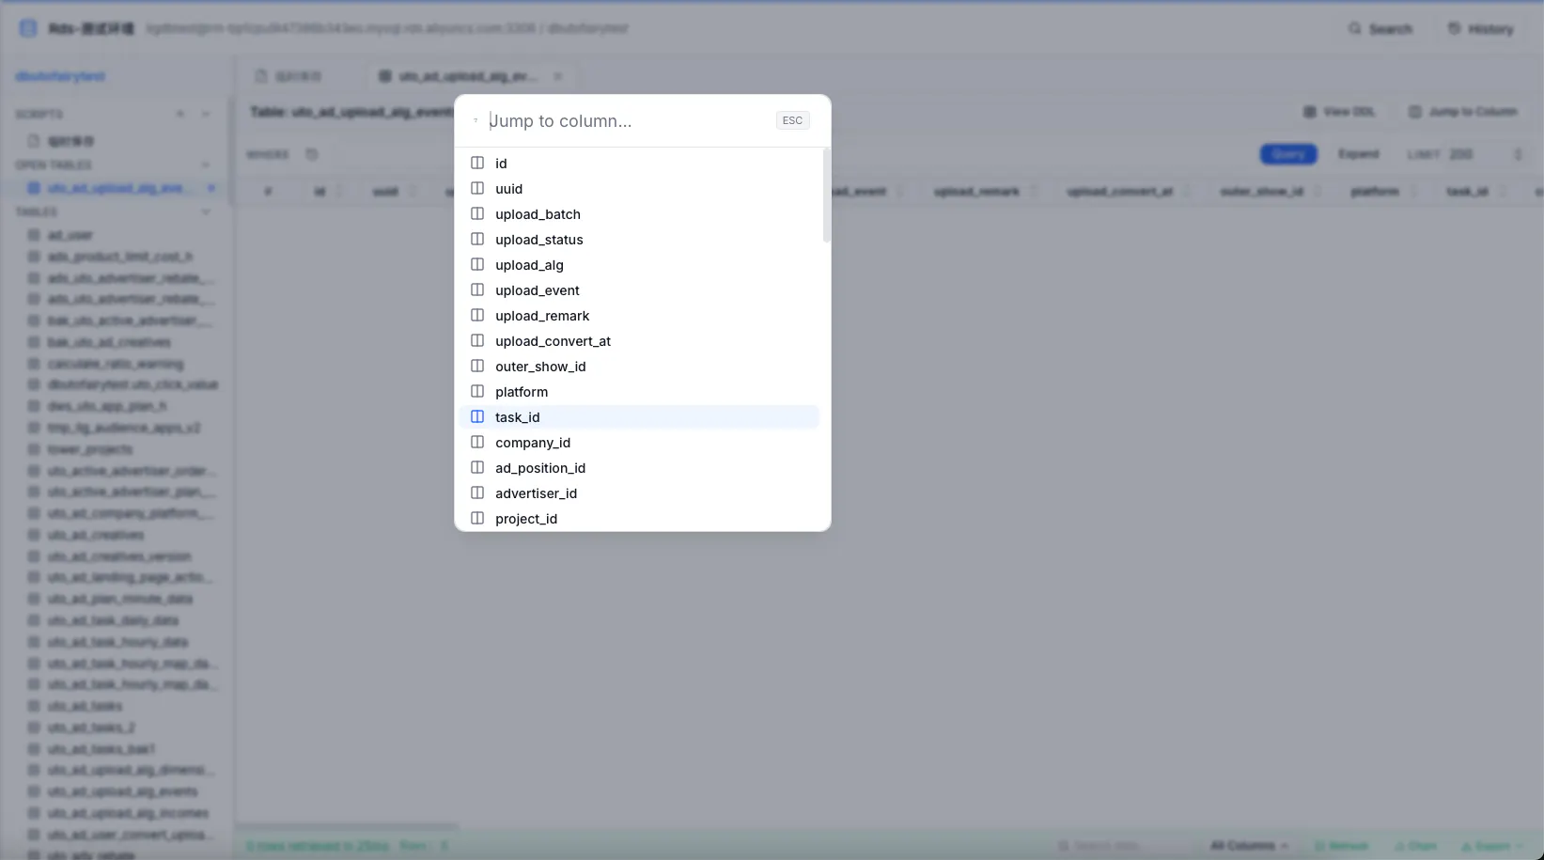
Task: Open the History panel
Action: click(1481, 29)
